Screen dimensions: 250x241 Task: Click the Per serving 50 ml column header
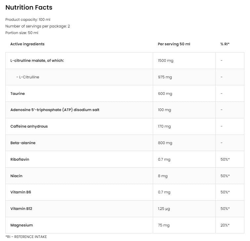coord(174,44)
